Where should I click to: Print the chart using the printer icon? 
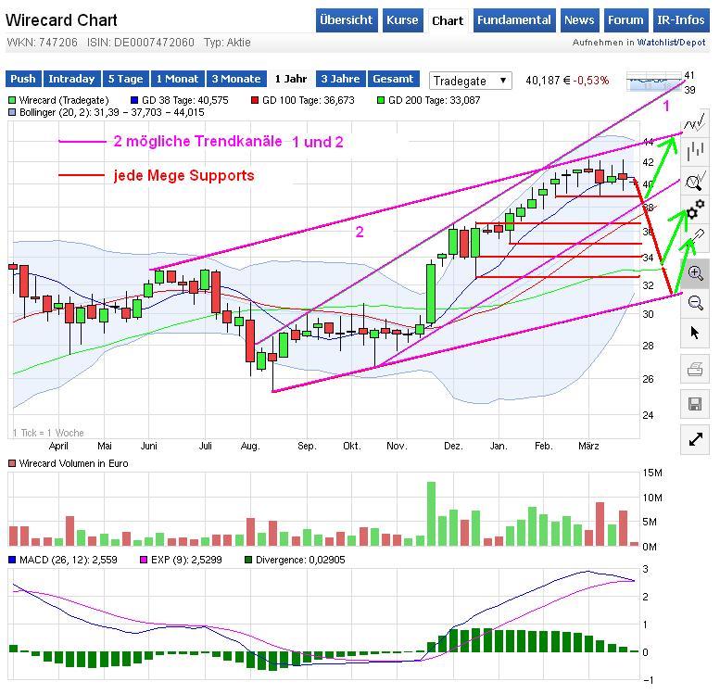coord(695,369)
